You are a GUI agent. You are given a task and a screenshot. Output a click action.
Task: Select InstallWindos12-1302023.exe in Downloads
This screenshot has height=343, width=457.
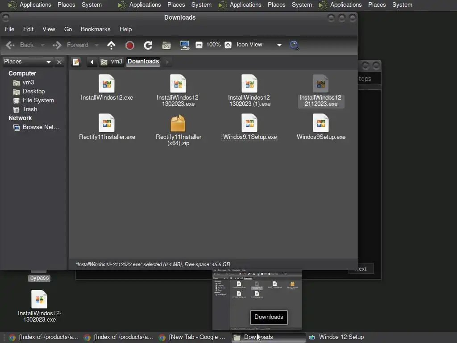pyautogui.click(x=178, y=91)
